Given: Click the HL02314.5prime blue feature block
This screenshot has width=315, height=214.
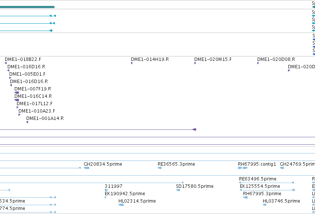Looking at the screenshot, I should coord(121,205).
